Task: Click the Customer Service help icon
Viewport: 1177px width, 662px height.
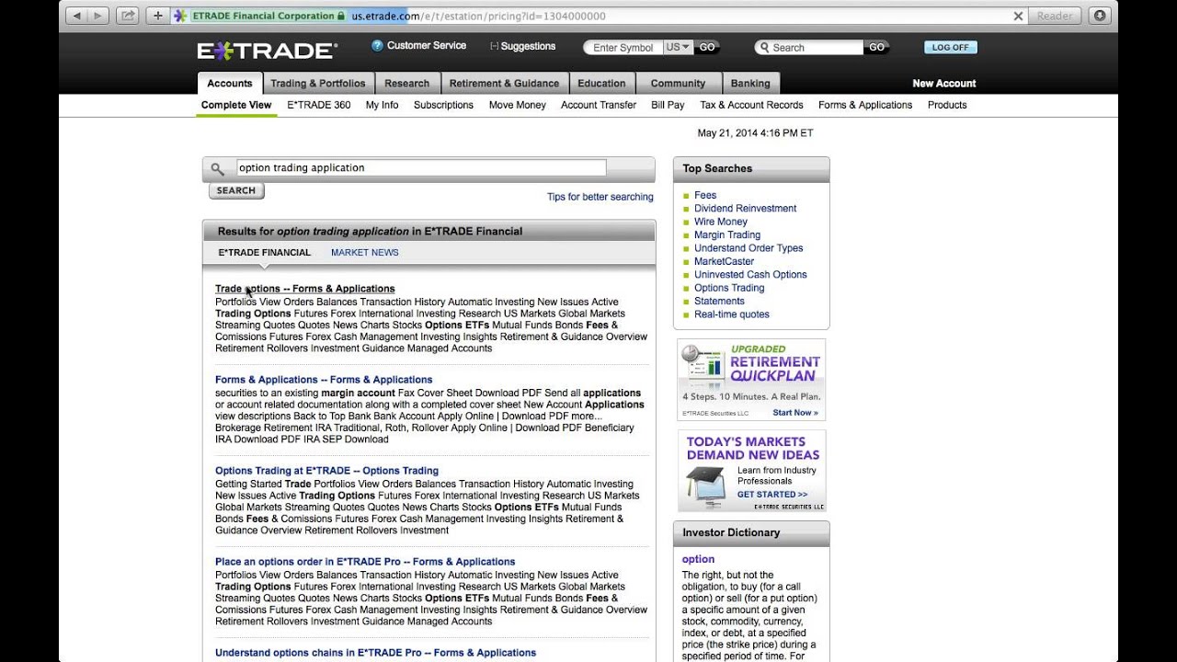Action: (377, 46)
